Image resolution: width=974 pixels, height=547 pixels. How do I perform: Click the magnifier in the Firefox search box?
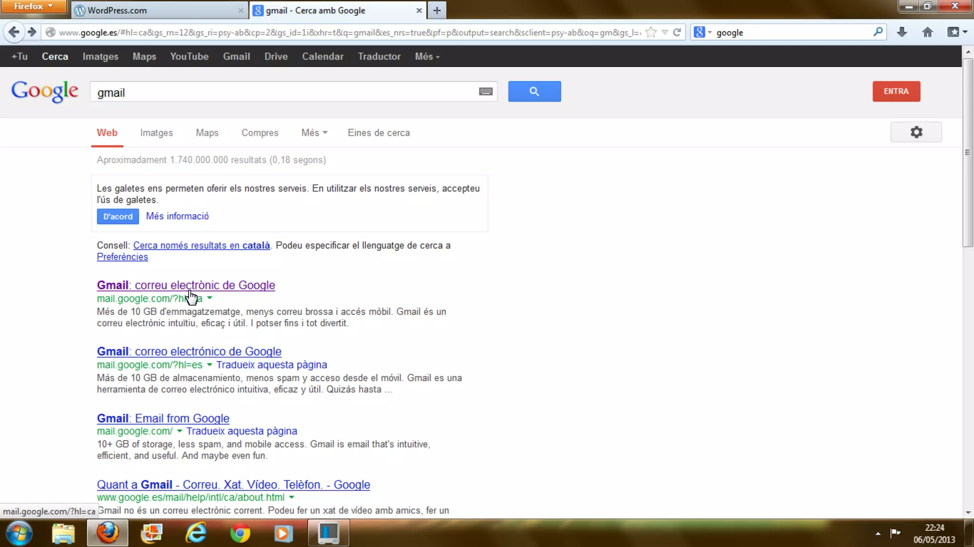(878, 32)
